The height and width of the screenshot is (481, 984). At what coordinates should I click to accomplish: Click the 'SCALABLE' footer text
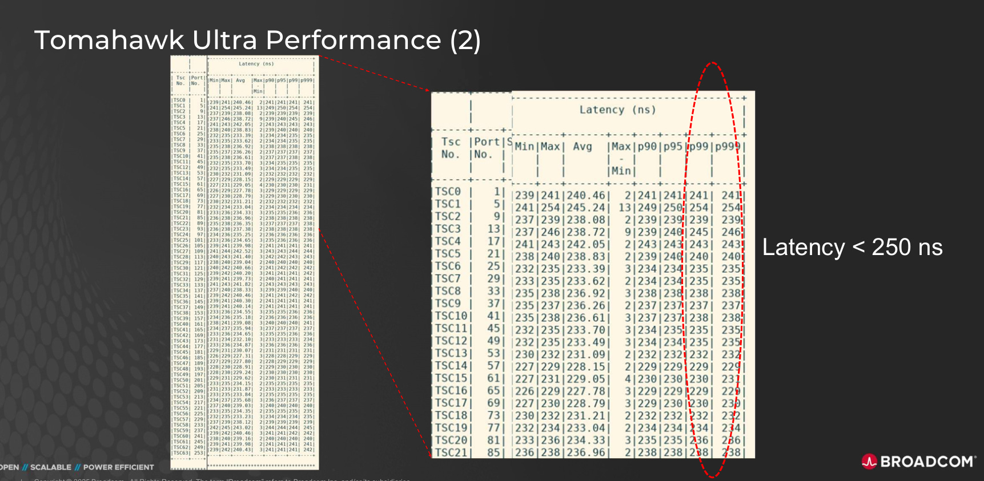[51, 467]
